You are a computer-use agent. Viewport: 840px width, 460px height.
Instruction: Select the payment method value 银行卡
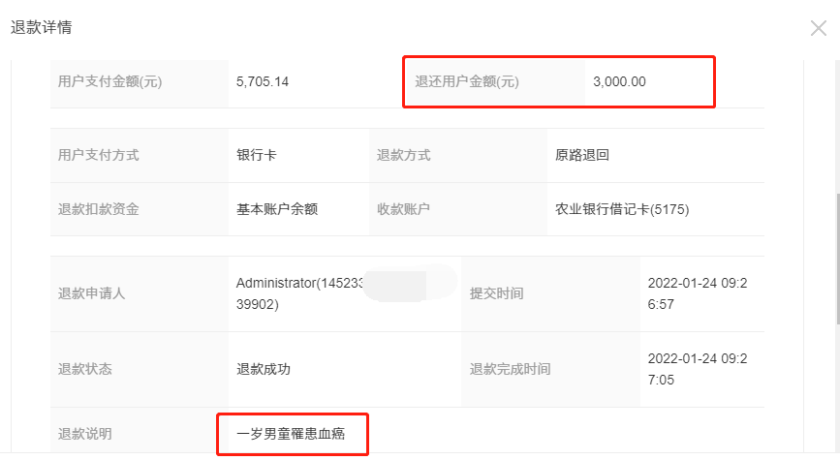257,155
